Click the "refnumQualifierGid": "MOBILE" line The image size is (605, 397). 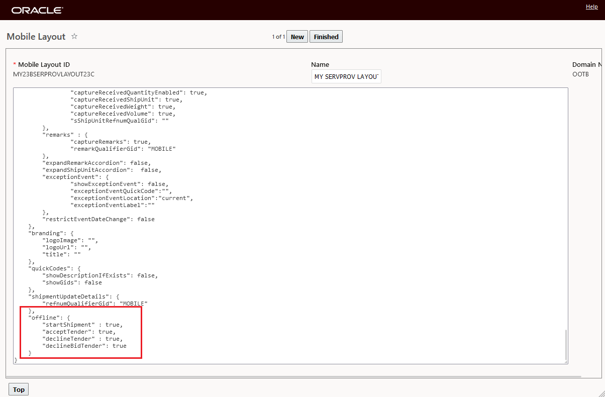click(95, 304)
